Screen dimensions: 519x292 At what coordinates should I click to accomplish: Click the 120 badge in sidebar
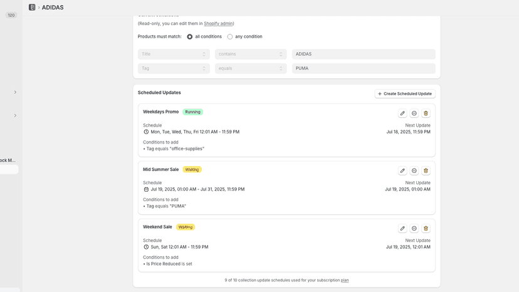[x=11, y=15]
